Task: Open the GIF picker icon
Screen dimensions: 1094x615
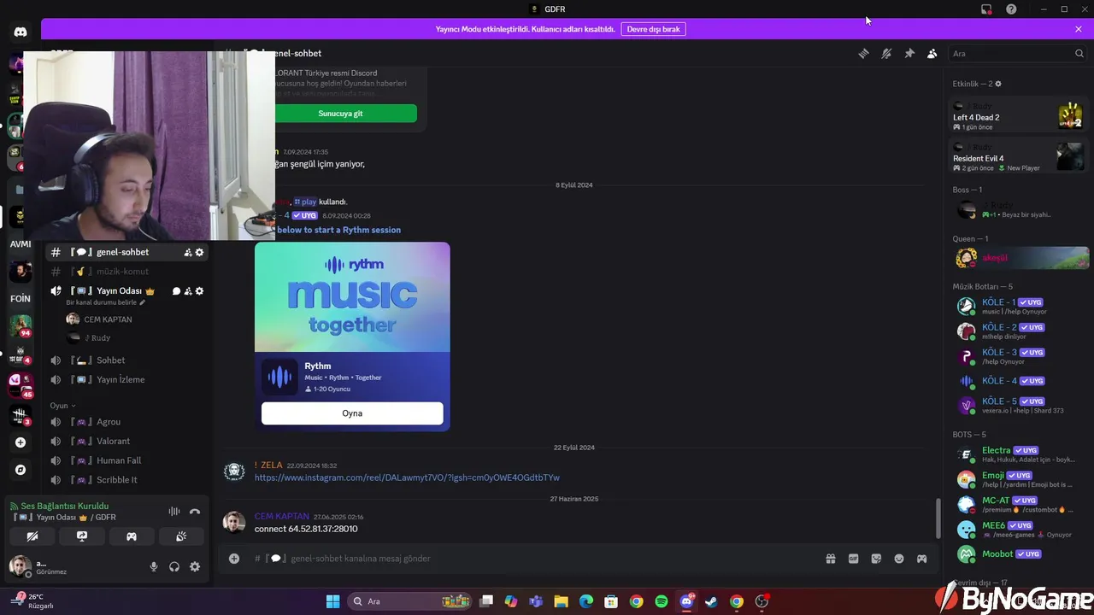Action: click(x=853, y=559)
